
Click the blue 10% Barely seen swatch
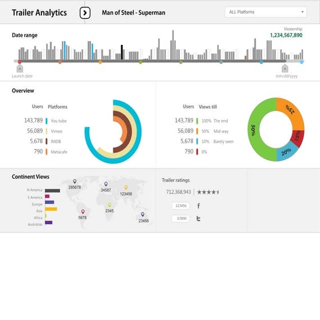click(x=197, y=141)
